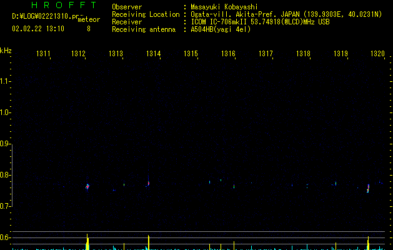Viewport: 393px width, 250px height.
Task: Click frequency axis label 0.8
Action: (x=5, y=175)
